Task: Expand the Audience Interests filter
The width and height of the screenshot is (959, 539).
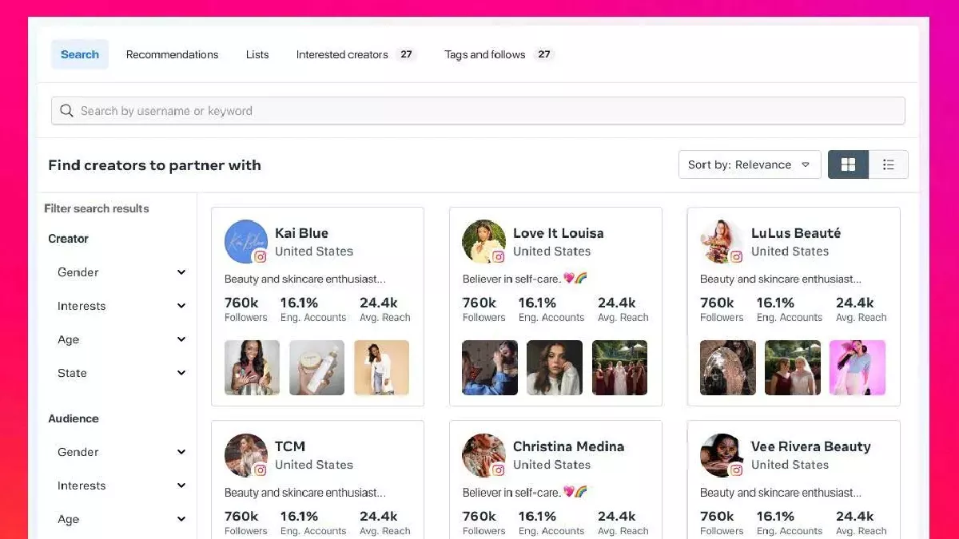Action: coord(121,485)
